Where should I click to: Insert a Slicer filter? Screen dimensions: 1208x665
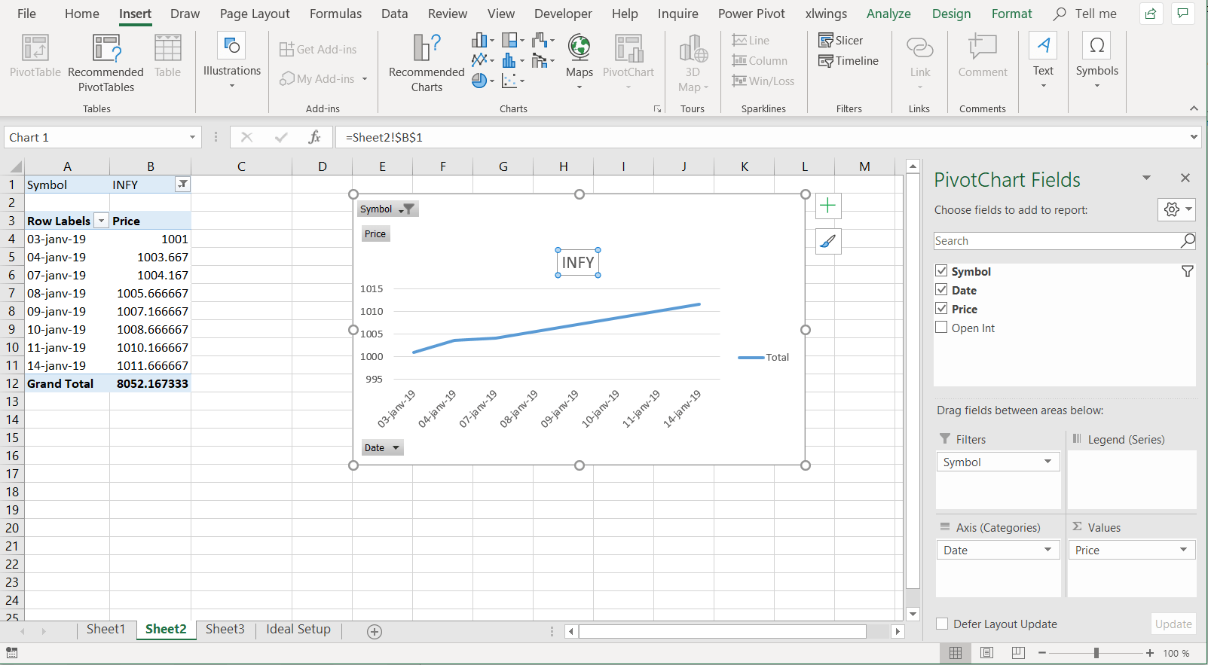[x=841, y=41]
